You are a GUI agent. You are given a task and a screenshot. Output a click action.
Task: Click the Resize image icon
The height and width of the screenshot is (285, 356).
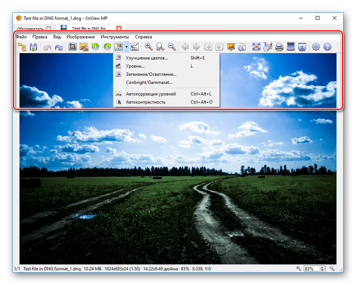pos(84,47)
